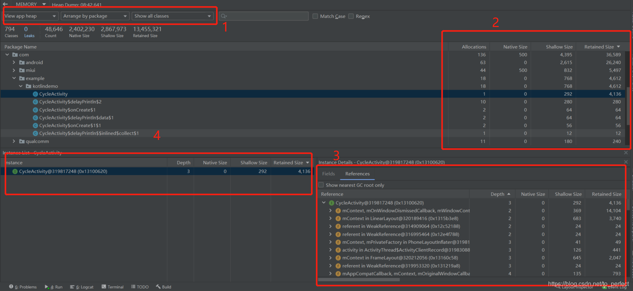Collapse the example package node
Screen dimensions: 633x291
click(14, 78)
